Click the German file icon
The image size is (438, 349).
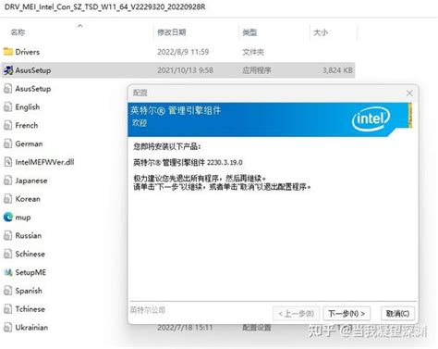tap(7, 143)
